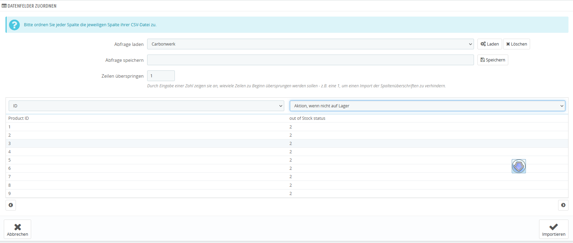Click the Löschen button
The image size is (573, 243).
[x=517, y=44]
